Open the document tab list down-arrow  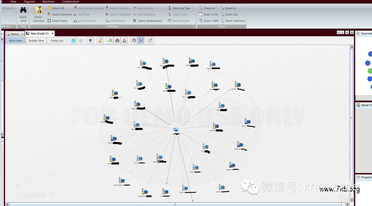click(x=347, y=33)
